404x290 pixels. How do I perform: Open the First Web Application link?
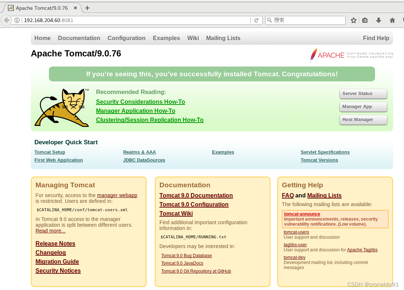click(59, 160)
